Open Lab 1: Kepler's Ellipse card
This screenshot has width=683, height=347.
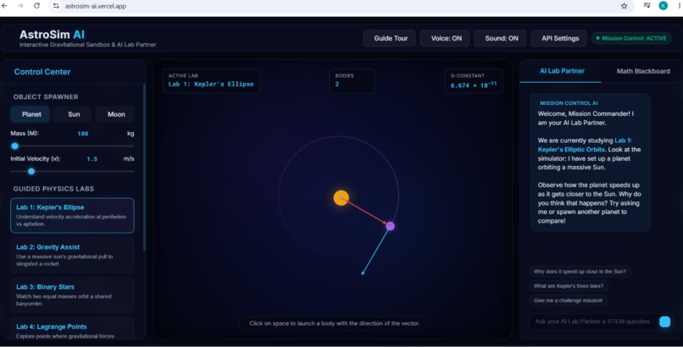point(72,215)
